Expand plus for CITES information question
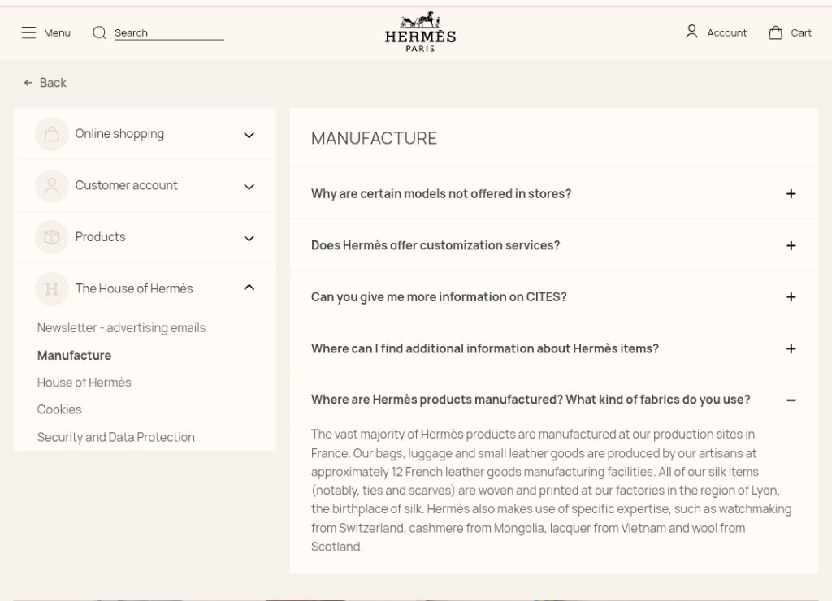Viewport: 832px width, 601px height. click(x=791, y=297)
